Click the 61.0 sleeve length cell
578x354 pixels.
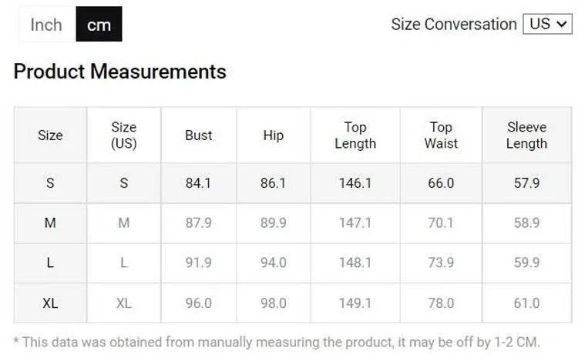pyautogui.click(x=526, y=303)
